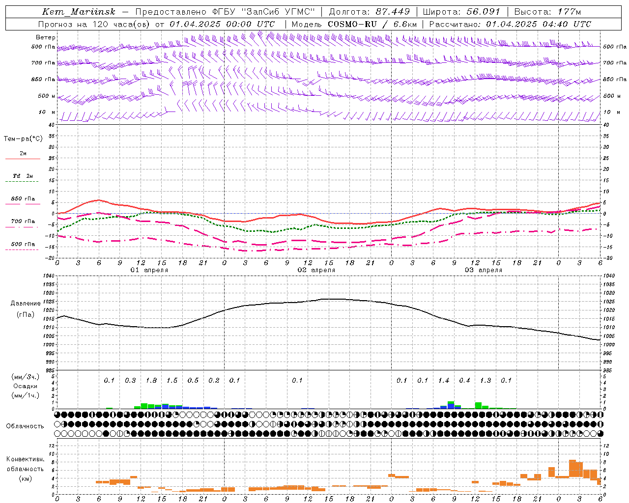629x503 pixels.
Task: Select the Модель COSMO-RU / 6.6км text
Action: (354, 24)
